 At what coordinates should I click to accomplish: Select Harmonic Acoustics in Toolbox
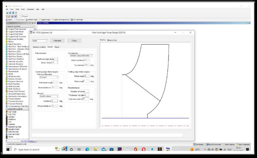click(x=16, y=62)
